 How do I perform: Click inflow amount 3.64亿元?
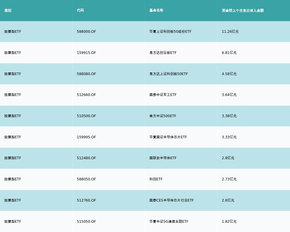point(229,95)
